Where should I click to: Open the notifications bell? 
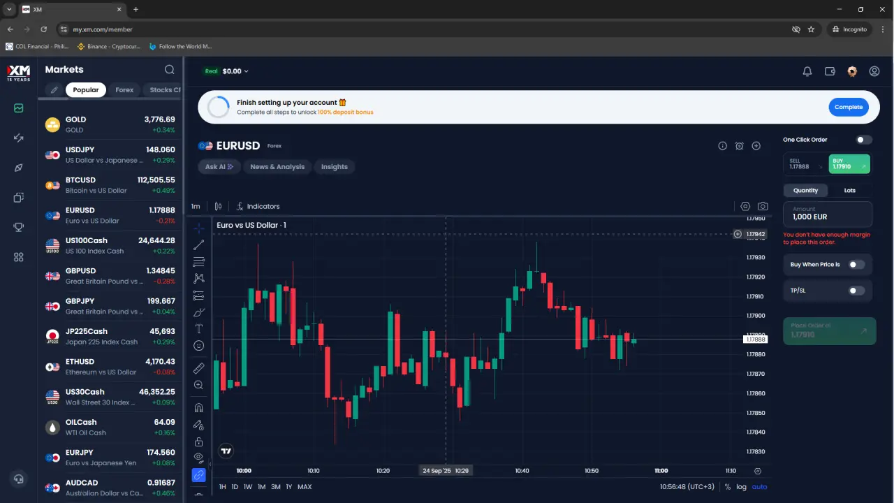click(x=807, y=71)
